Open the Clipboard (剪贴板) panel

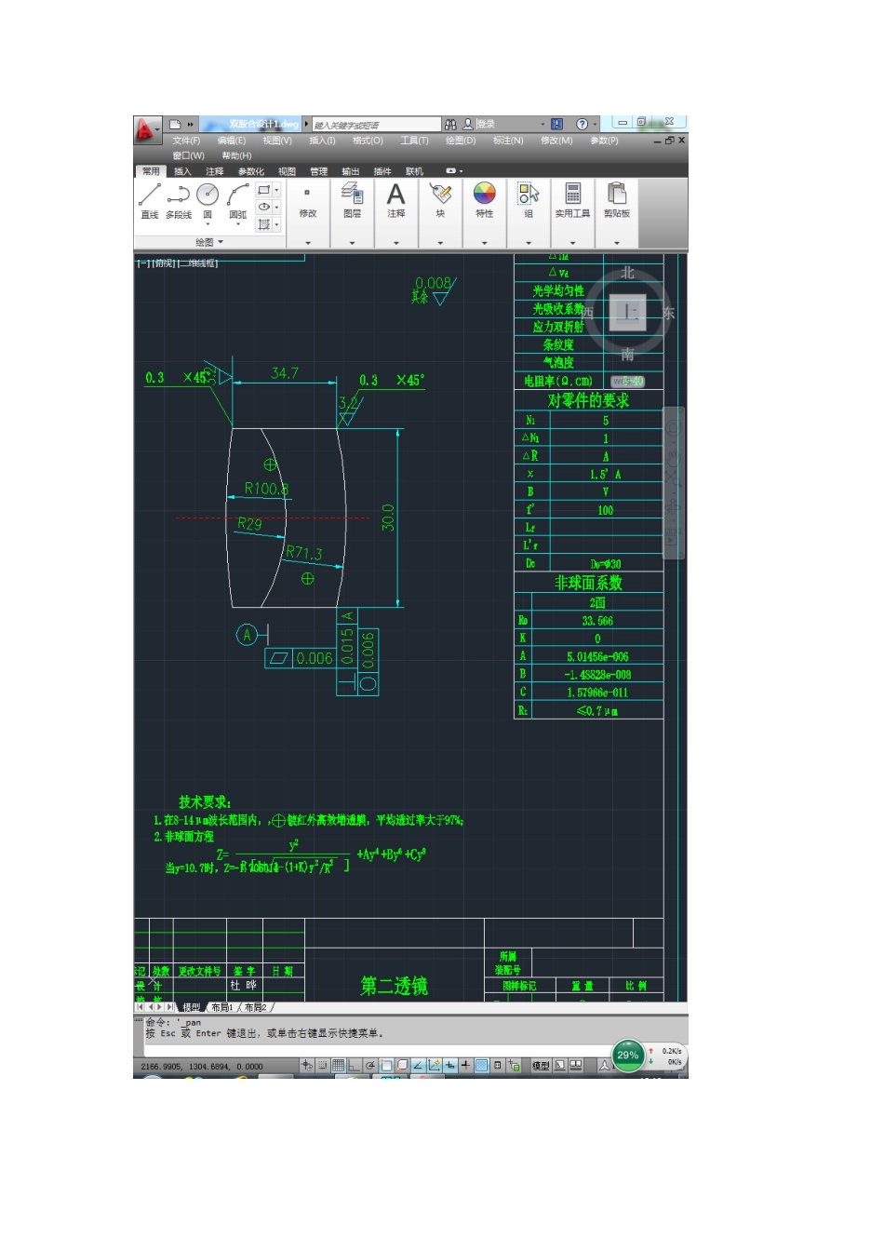click(x=617, y=200)
